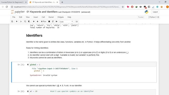Click the Python 3 kernel name

pos(153,17)
